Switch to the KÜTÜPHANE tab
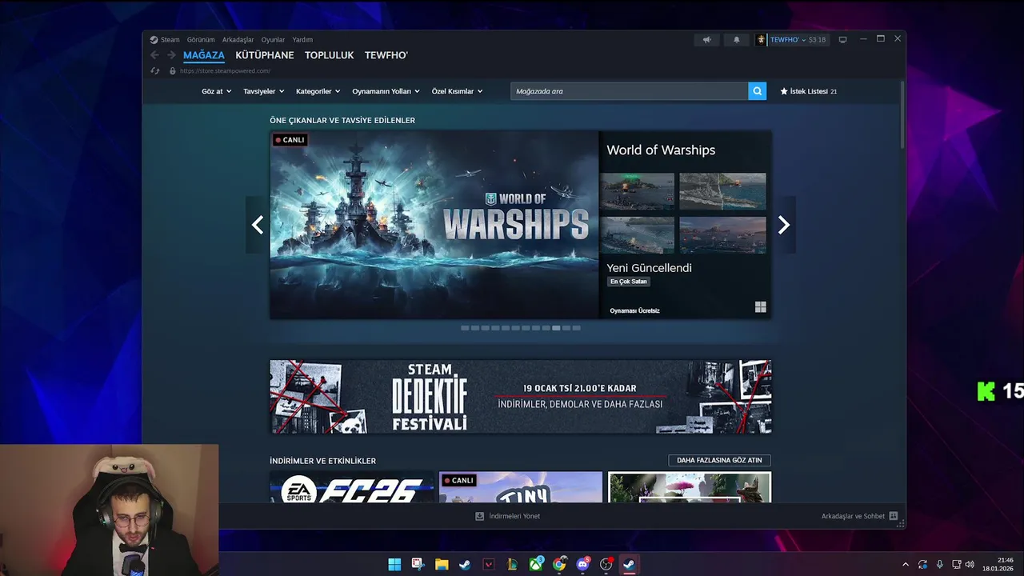1024x576 pixels. point(265,55)
